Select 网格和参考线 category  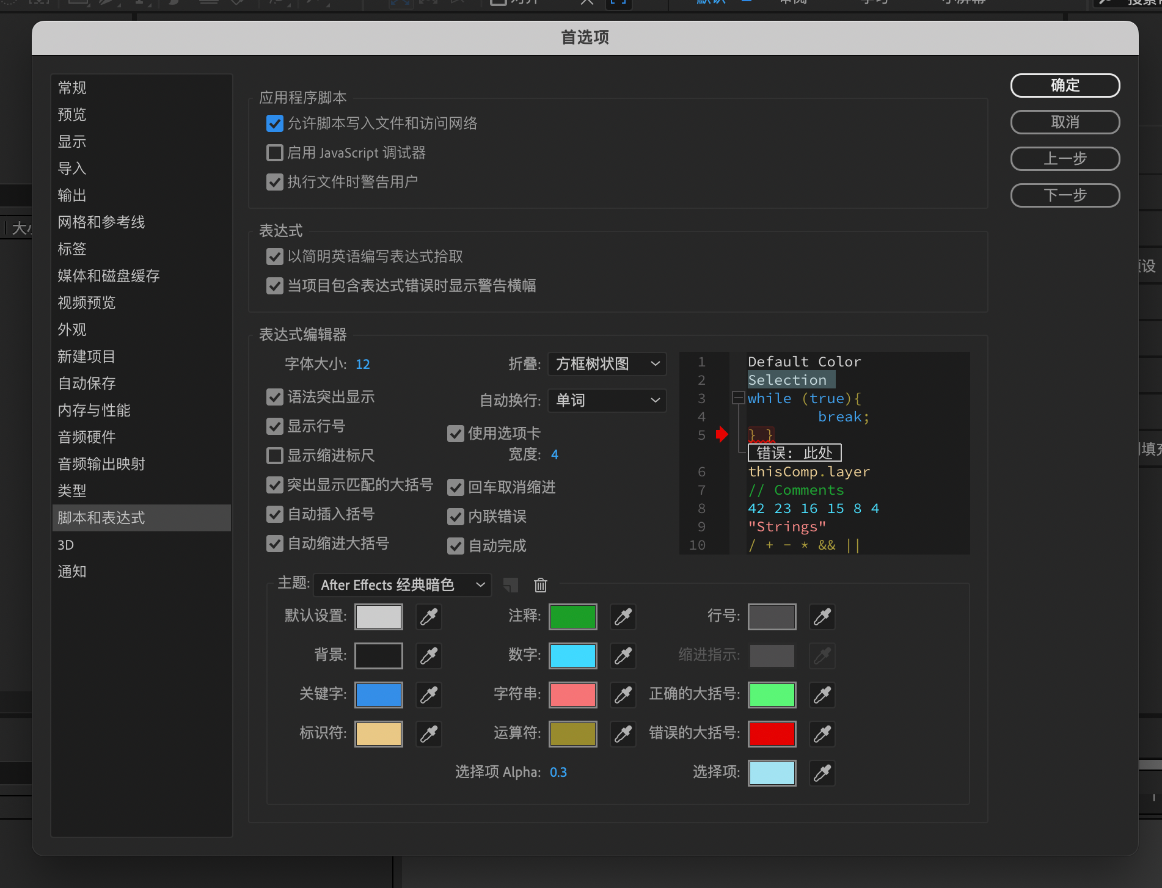point(141,222)
